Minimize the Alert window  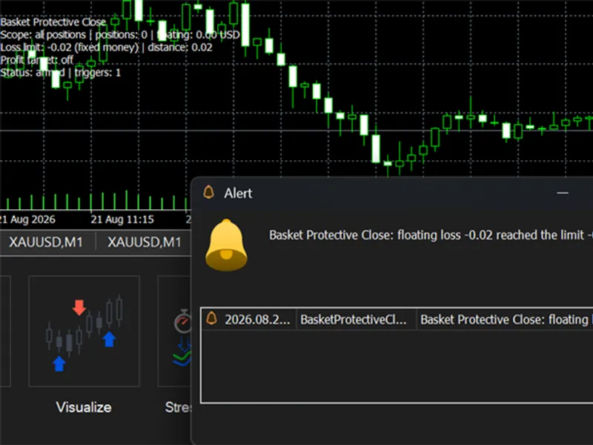563,193
